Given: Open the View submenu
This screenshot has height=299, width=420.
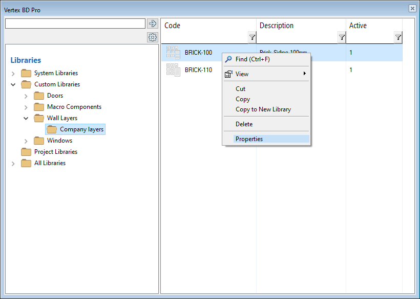Looking at the screenshot, I should click(x=242, y=74).
